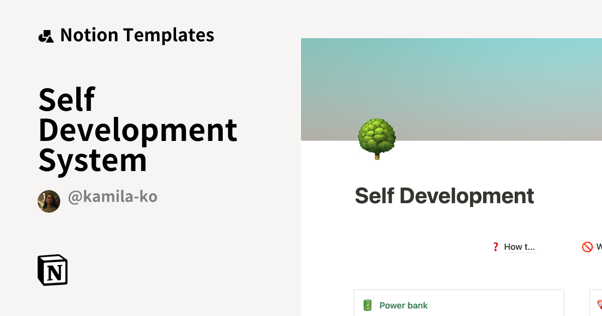The height and width of the screenshot is (316, 602).
Task: Click the Notion Templates cube logo
Action: tap(46, 35)
